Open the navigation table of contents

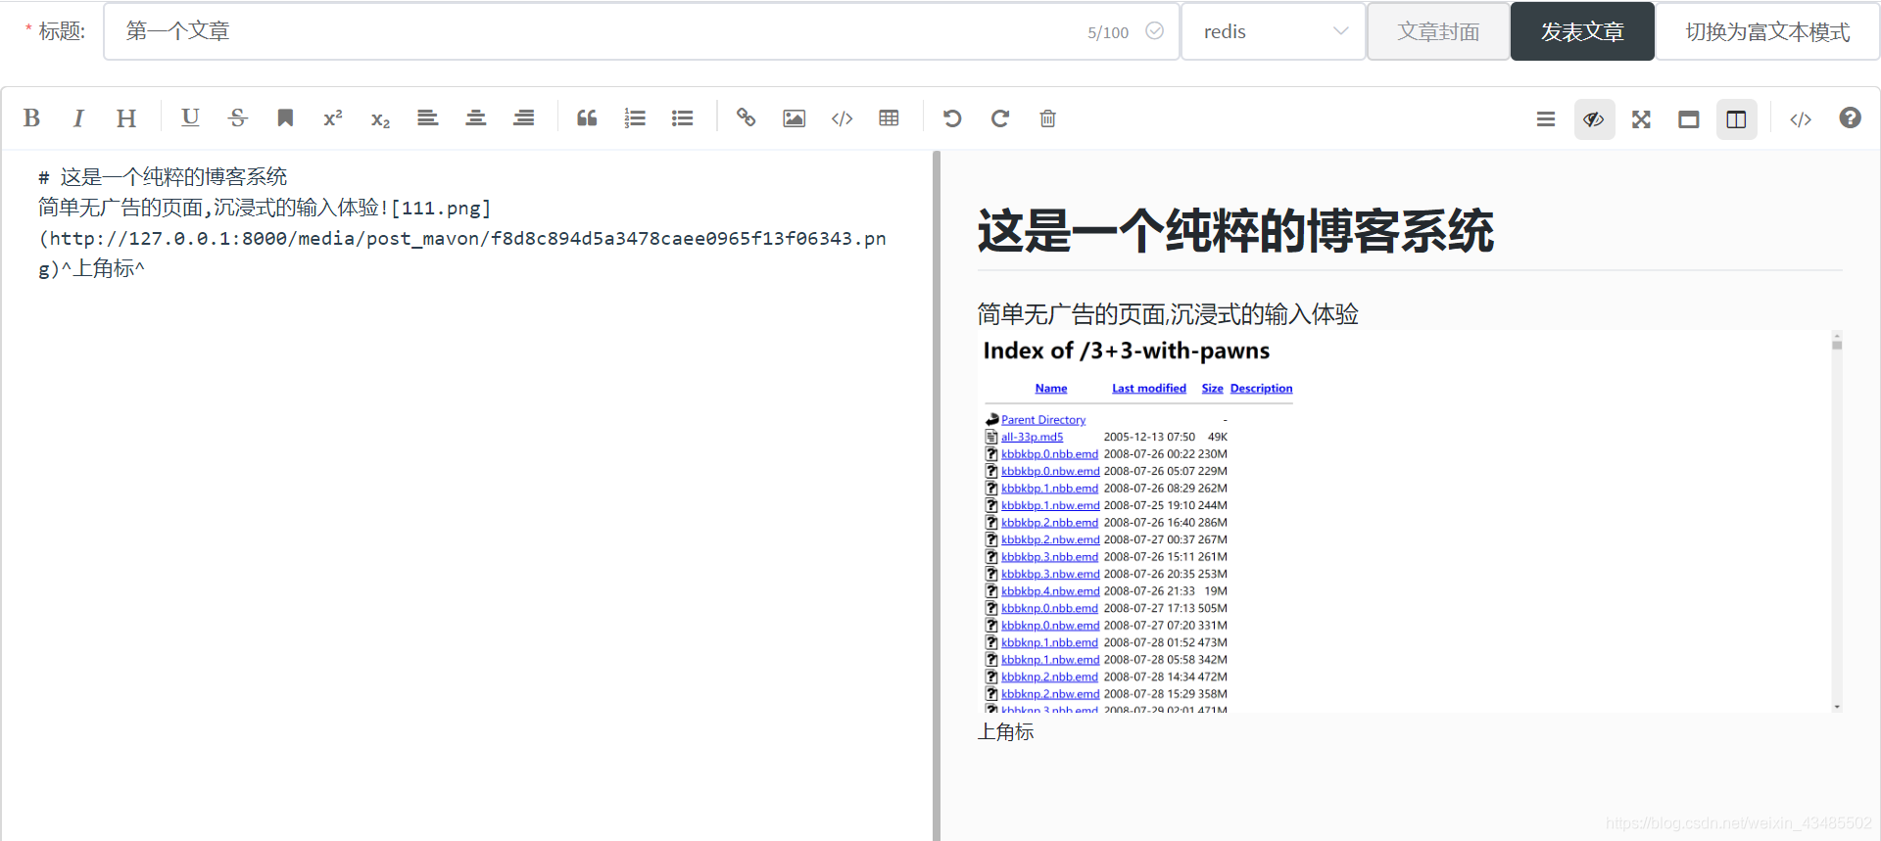(1546, 119)
